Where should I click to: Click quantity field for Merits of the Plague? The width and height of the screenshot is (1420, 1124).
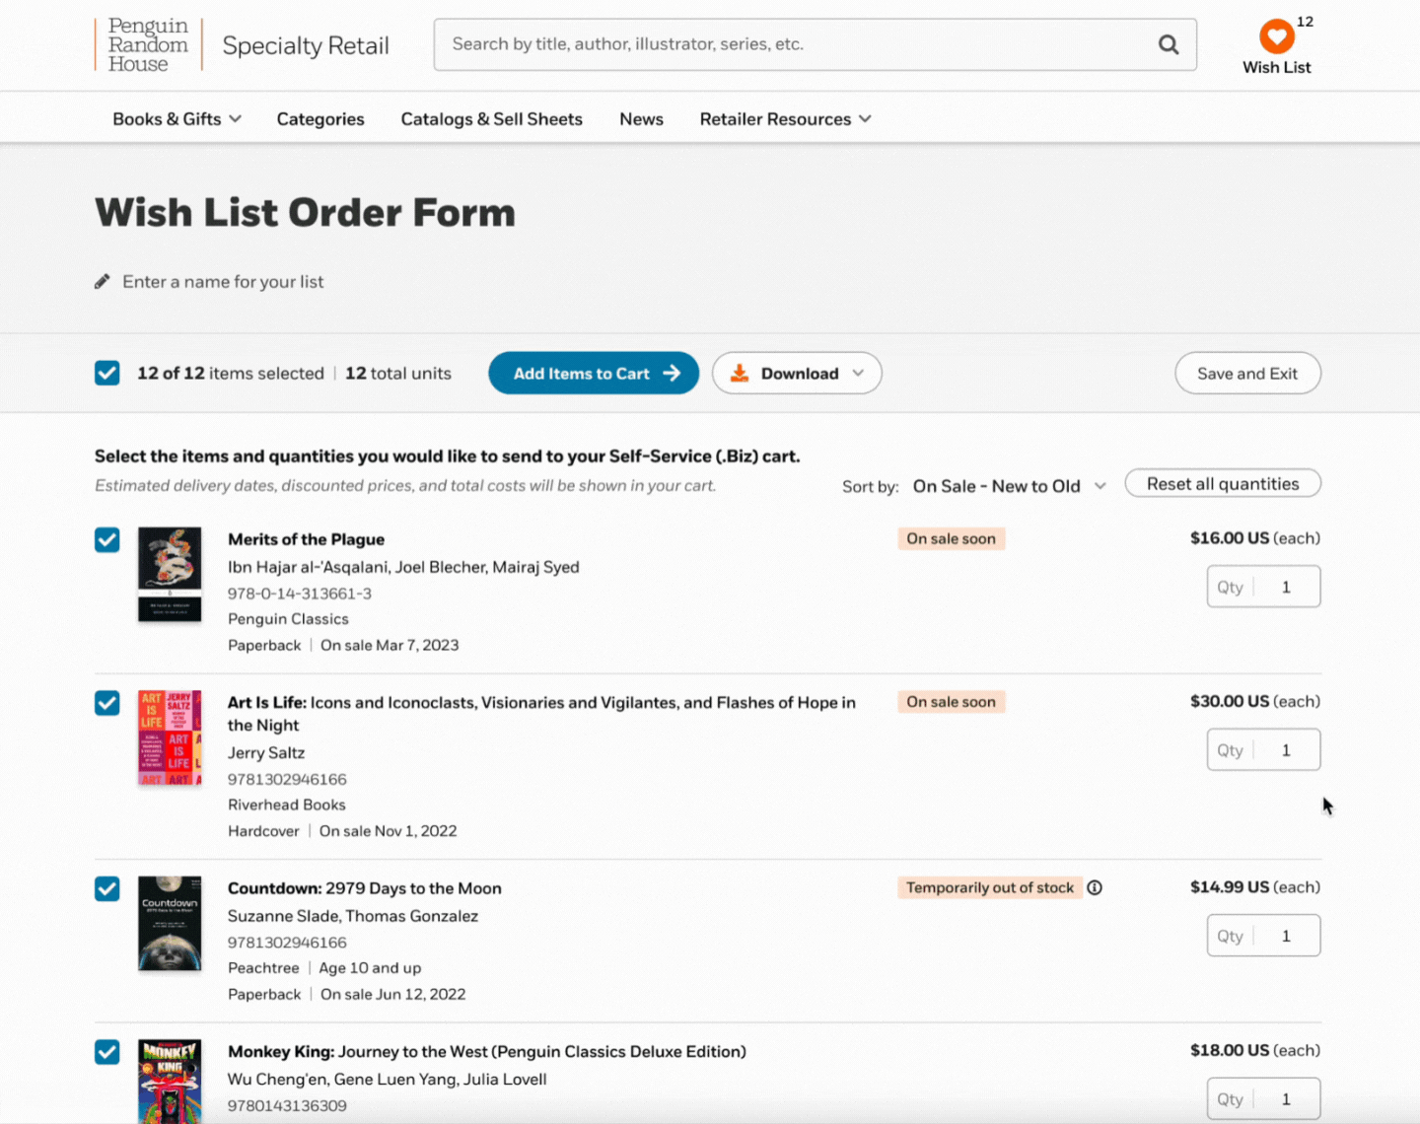tap(1263, 587)
